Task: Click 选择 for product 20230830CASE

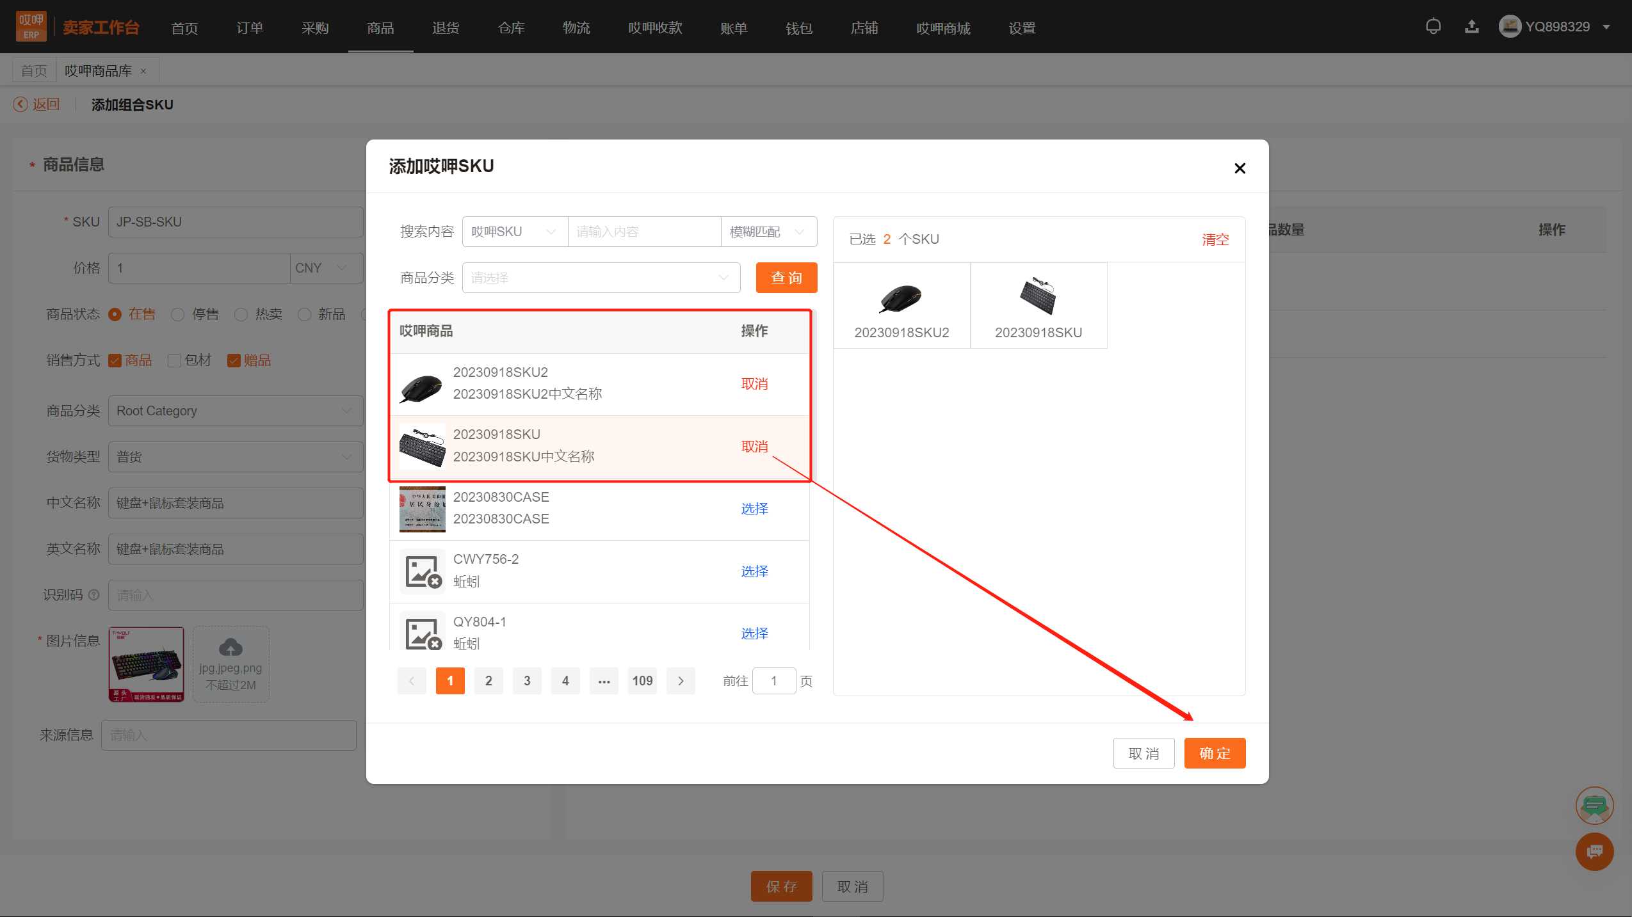Action: [x=754, y=509]
